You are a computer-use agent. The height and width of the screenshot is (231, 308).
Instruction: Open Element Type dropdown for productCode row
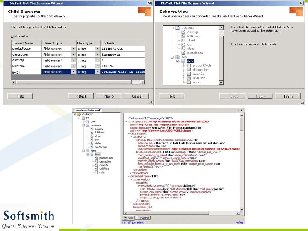73,49
